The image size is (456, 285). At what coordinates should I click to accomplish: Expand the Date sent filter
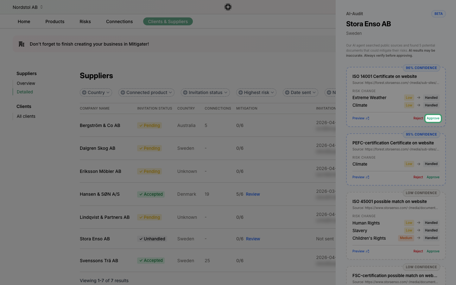click(x=301, y=92)
